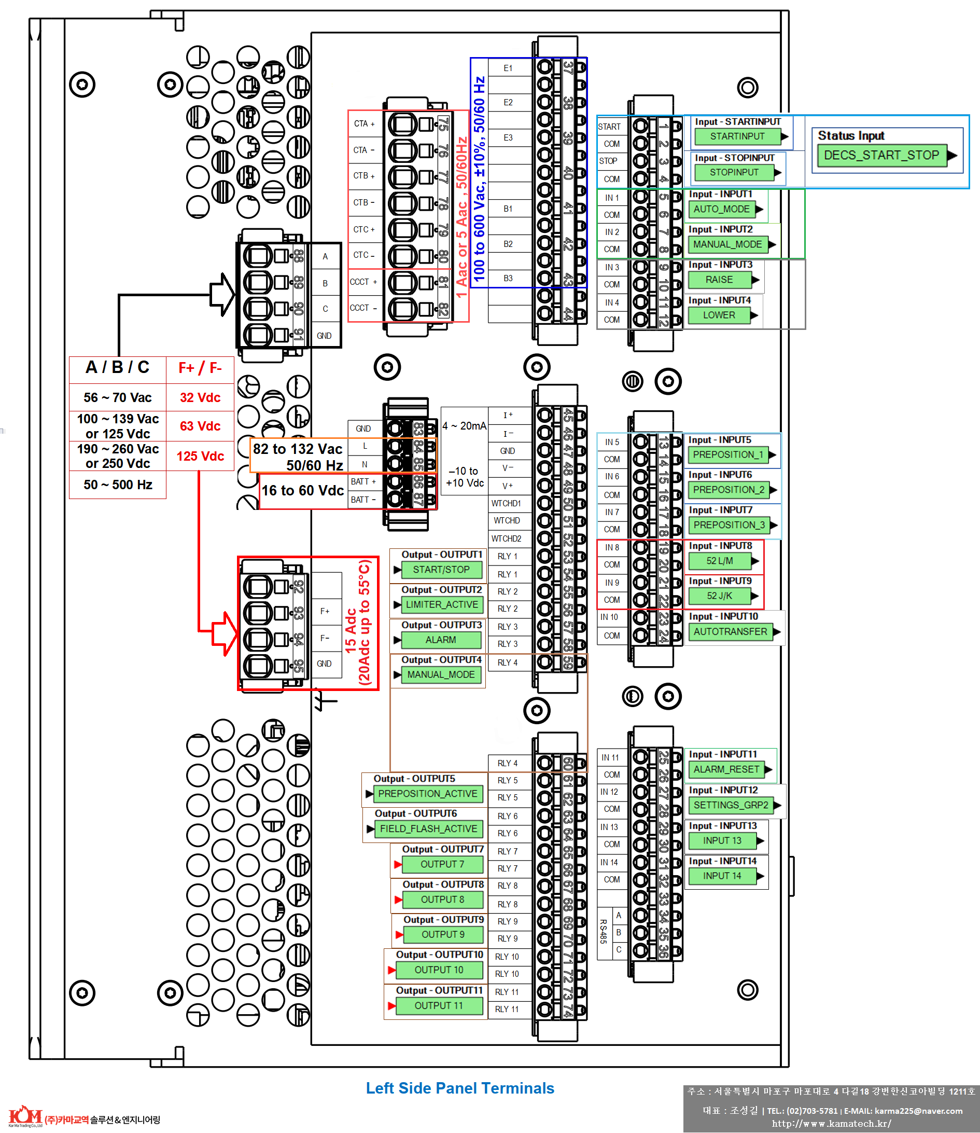The image size is (980, 1133).
Task: Click the Left Side Panel Terminals title
Action: pyautogui.click(x=460, y=1088)
